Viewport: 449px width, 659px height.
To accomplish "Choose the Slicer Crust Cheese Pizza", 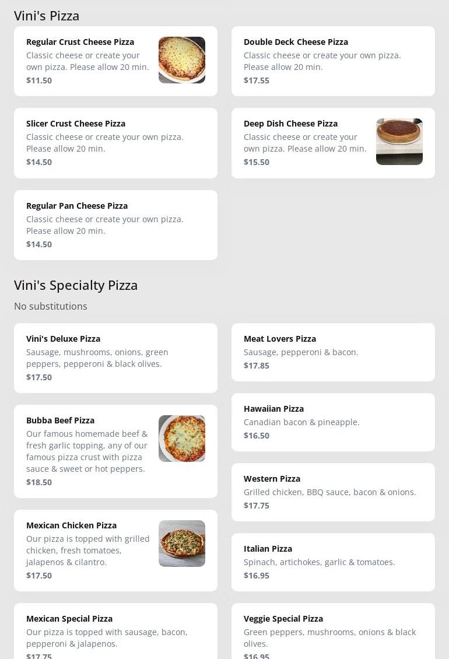I will coord(115,143).
